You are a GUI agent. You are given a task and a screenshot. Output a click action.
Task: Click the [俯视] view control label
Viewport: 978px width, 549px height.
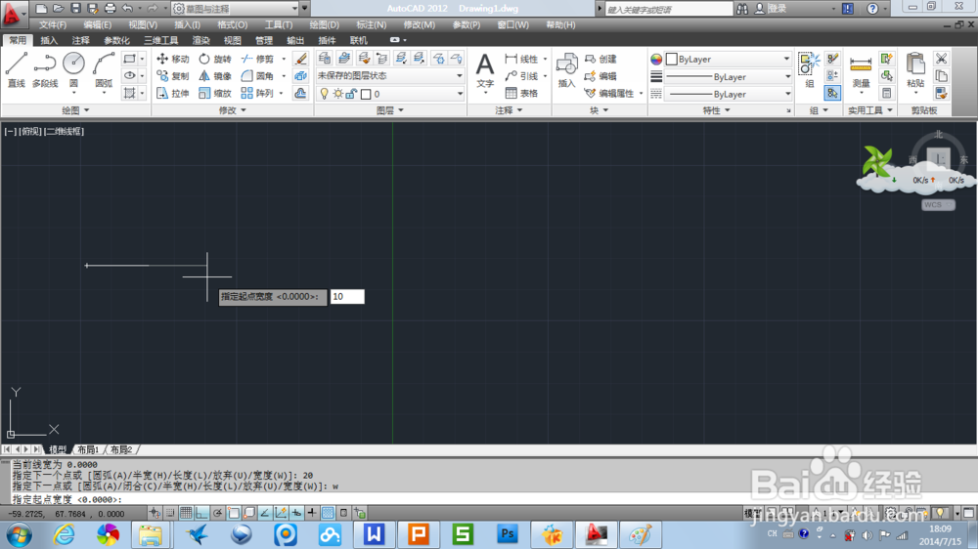click(29, 131)
